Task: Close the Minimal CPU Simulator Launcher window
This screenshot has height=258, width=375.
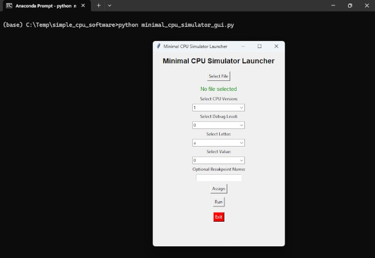Action: click(277, 46)
